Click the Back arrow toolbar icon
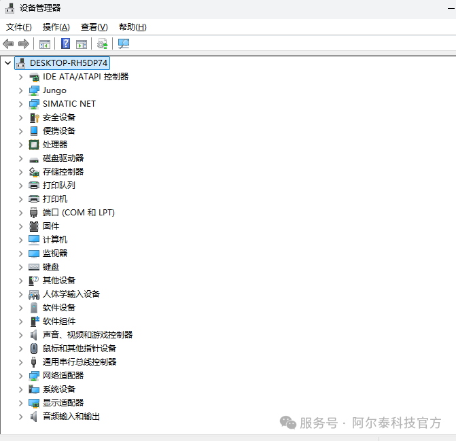The image size is (456, 441). (x=8, y=44)
